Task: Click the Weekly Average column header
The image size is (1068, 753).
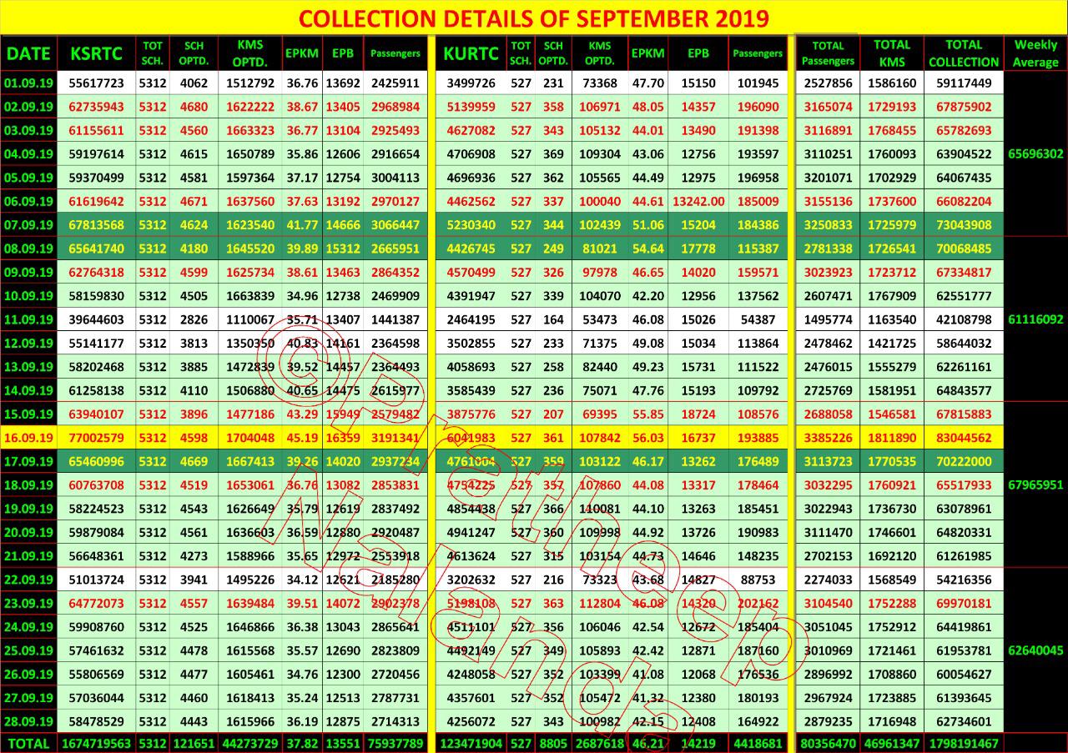Action: (1035, 53)
